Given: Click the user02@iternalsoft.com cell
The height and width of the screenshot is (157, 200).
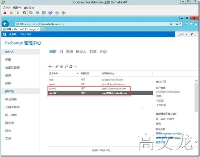Looking at the screenshot, I should coord(114,93).
